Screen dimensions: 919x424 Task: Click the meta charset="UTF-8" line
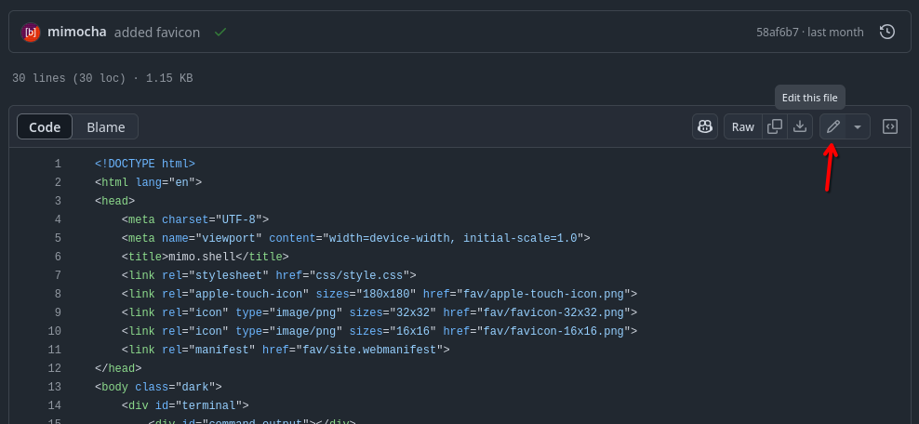coord(195,219)
